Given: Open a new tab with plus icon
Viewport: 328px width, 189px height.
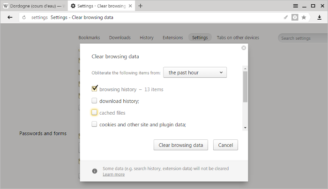Looking at the screenshot, I should (x=141, y=6).
